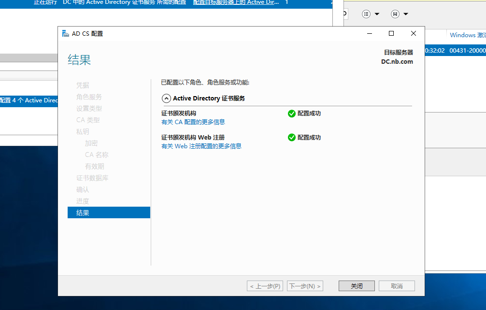Select CA 类型 step in sidebar

88,120
